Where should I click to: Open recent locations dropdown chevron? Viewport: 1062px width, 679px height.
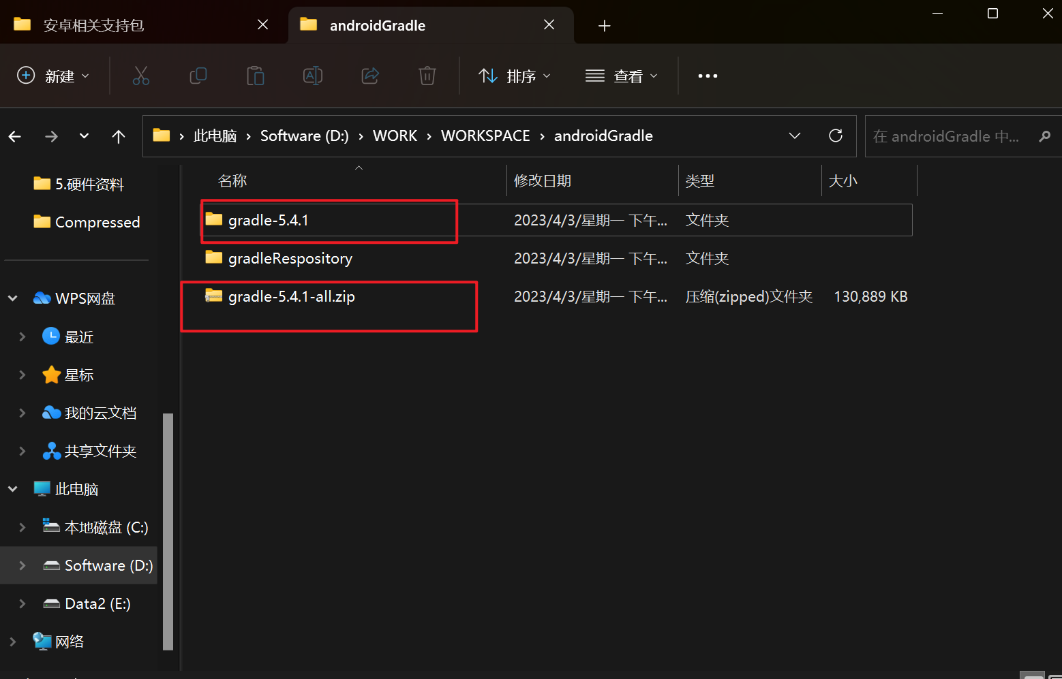pyautogui.click(x=84, y=136)
